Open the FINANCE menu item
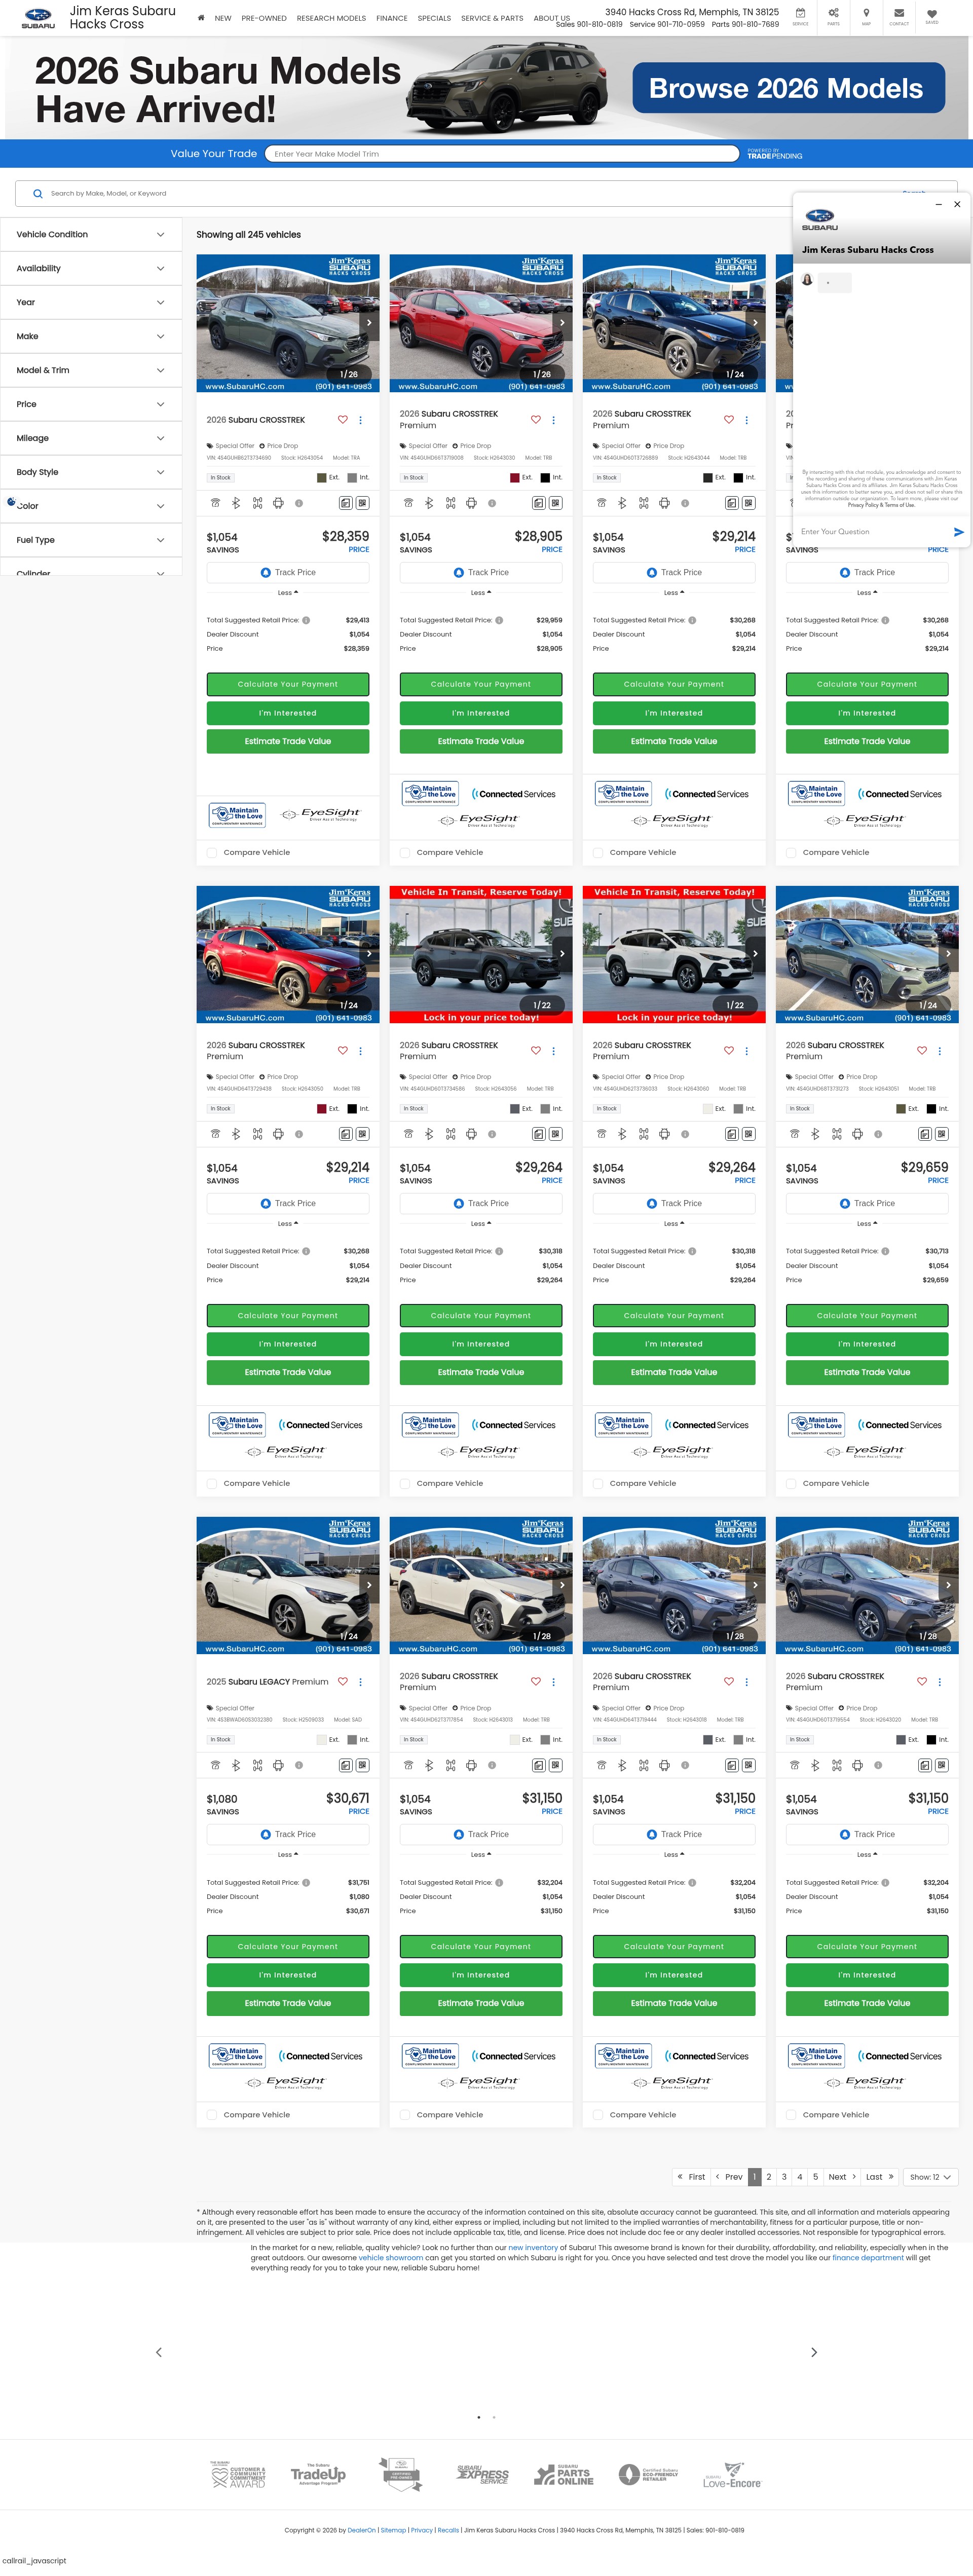Viewport: 973px width, 2576px height. (x=392, y=18)
